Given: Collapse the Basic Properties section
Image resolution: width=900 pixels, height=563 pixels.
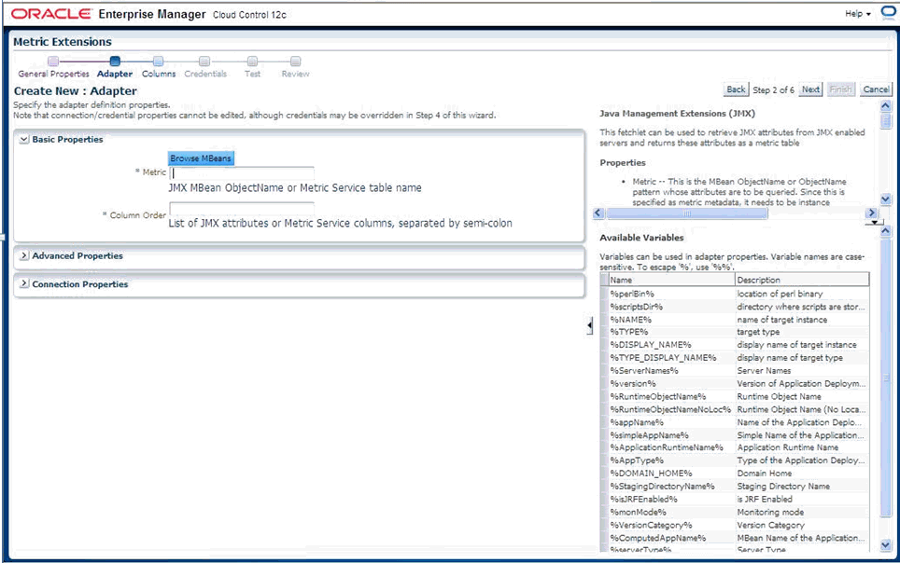Looking at the screenshot, I should click(24, 139).
